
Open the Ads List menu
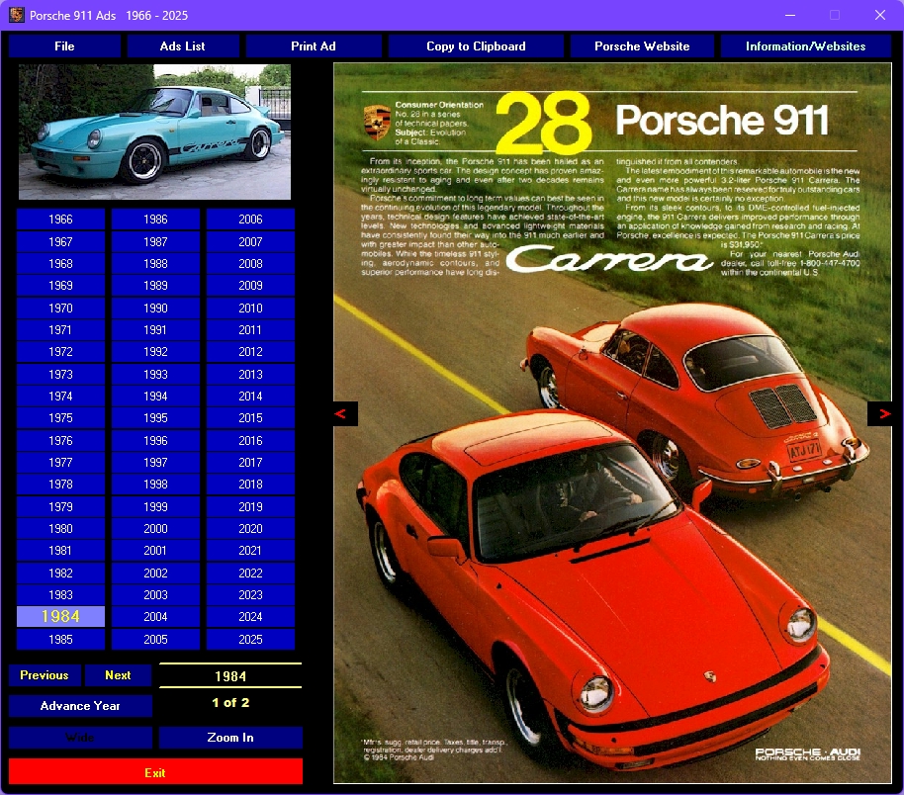point(183,46)
